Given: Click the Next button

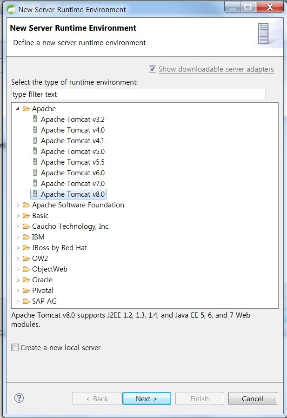Looking at the screenshot, I should [x=147, y=398].
